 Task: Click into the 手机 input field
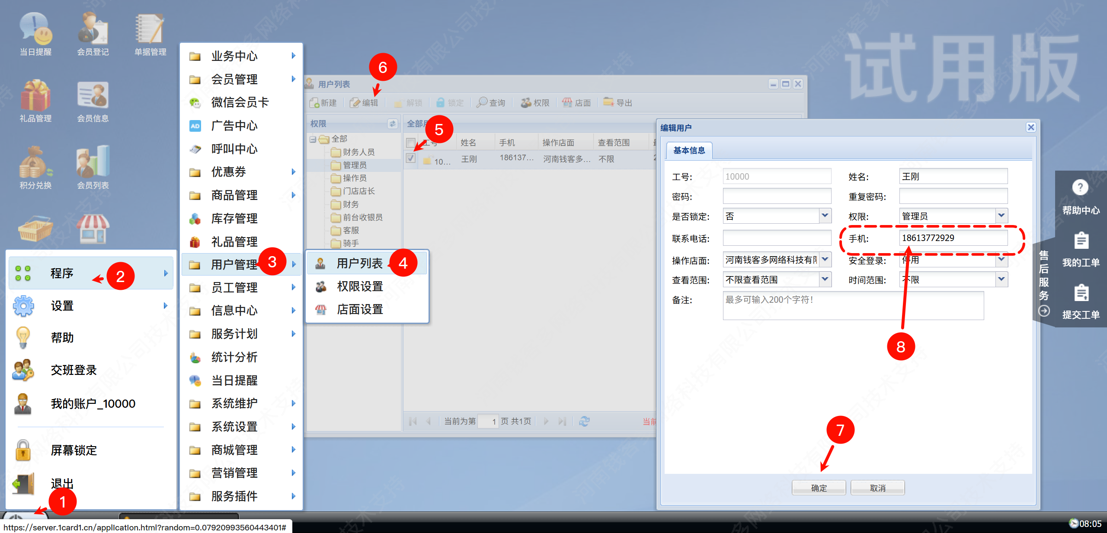[x=953, y=238]
